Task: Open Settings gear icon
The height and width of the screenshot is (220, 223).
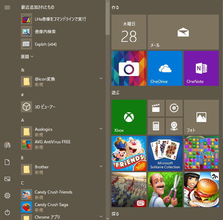Action: [x=7, y=196]
